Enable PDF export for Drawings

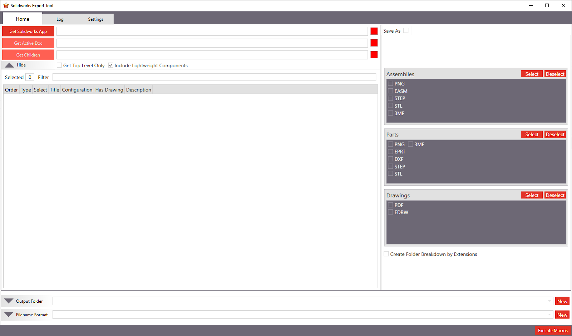391,205
